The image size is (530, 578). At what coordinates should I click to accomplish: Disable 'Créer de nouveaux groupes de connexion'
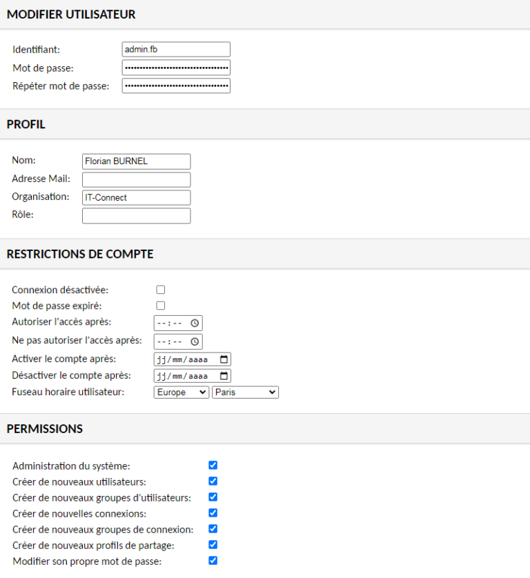213,528
